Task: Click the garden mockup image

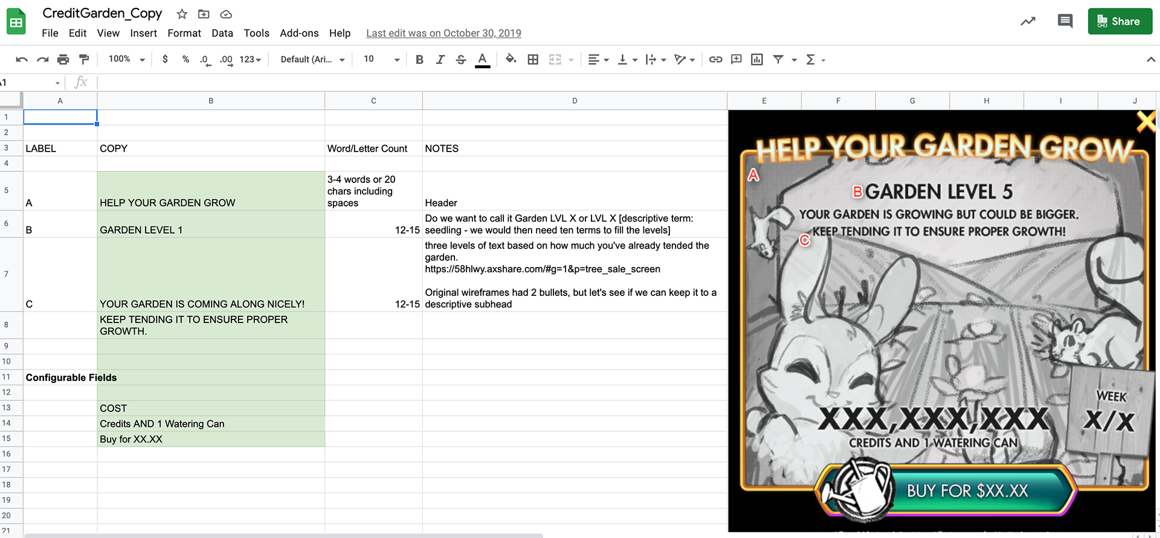Action: coord(942,321)
